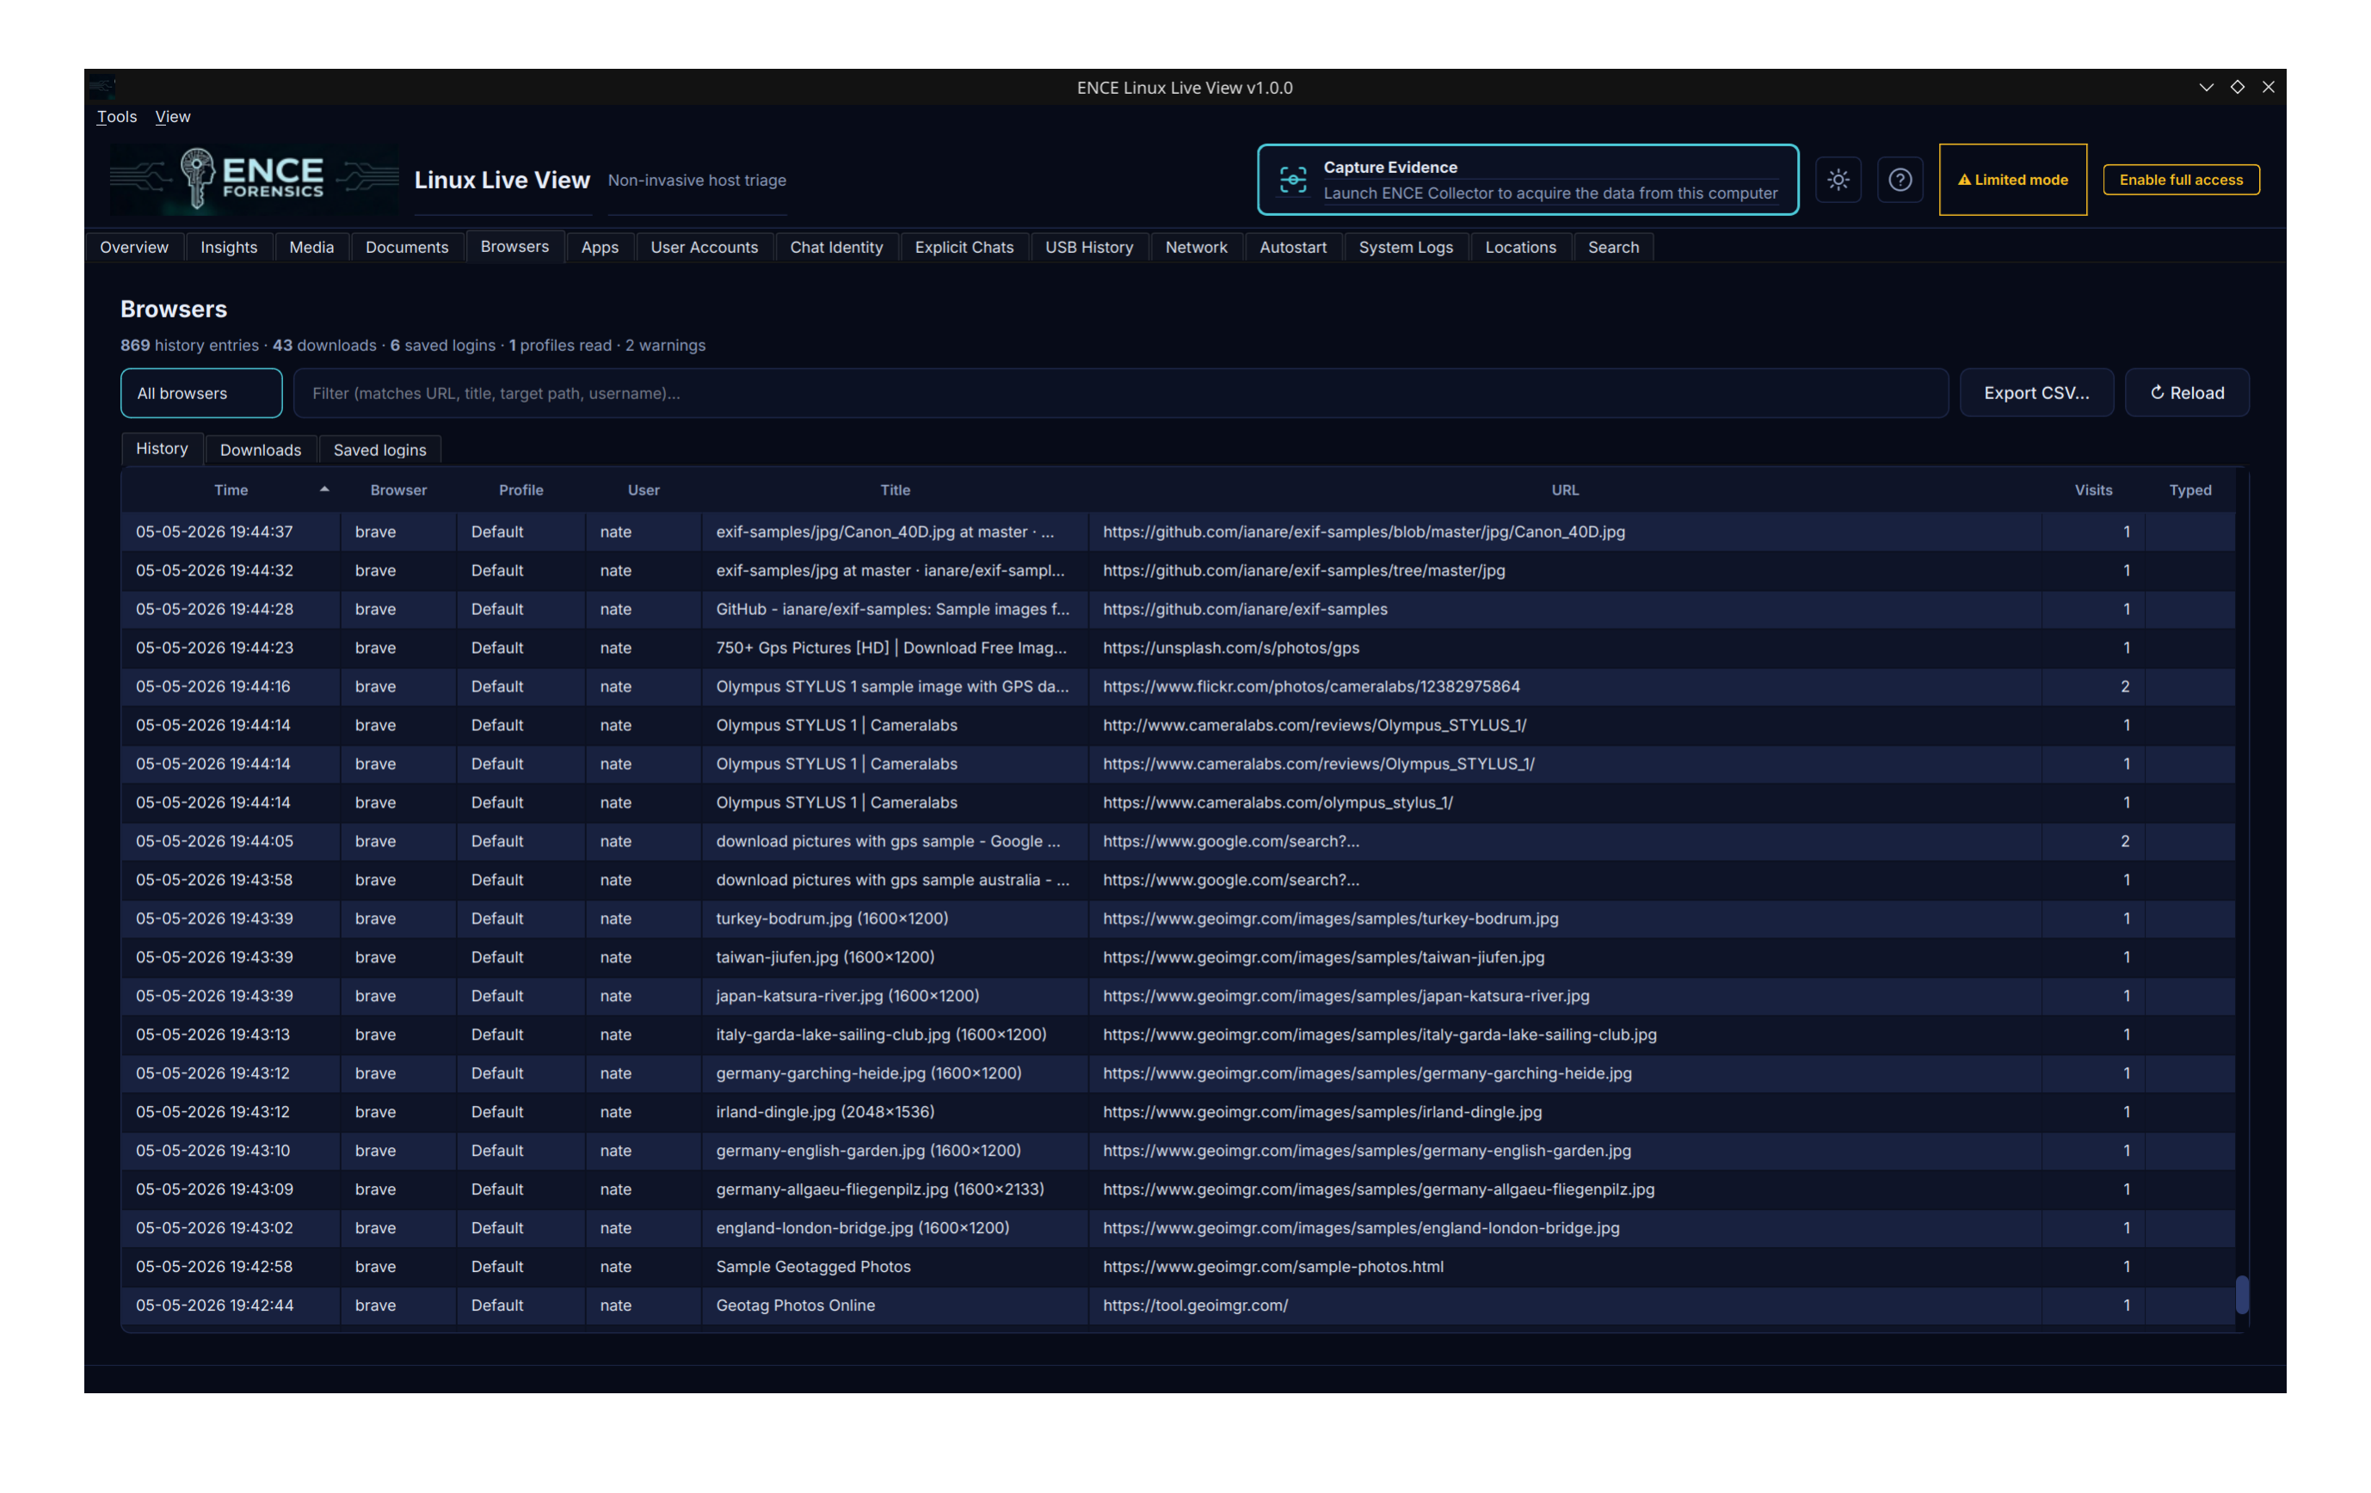
Task: Select the Saved logins sub-tab
Action: 379,450
